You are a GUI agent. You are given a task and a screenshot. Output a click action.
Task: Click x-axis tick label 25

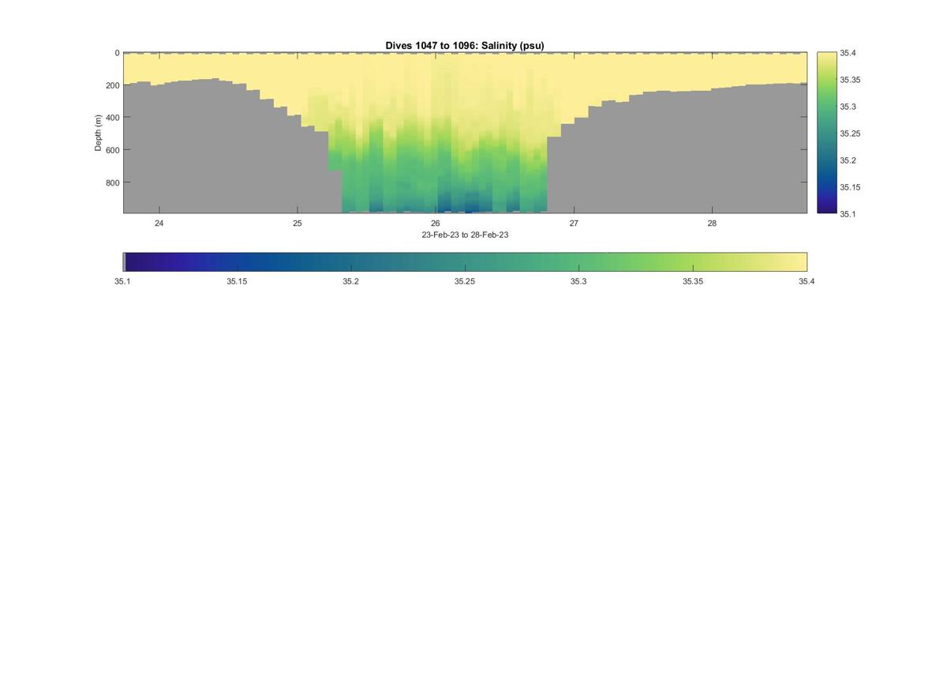point(298,224)
